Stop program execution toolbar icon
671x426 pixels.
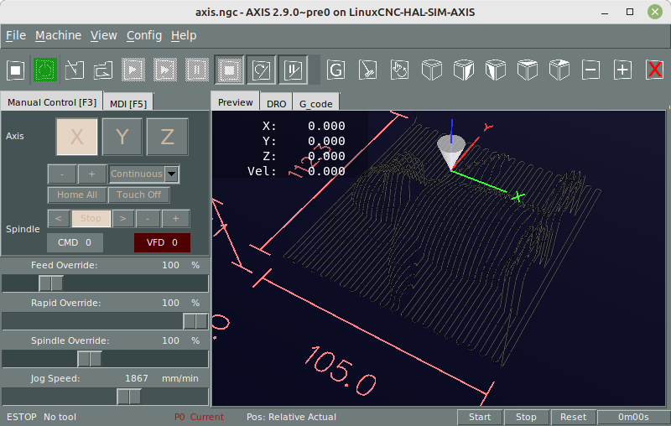coord(229,70)
